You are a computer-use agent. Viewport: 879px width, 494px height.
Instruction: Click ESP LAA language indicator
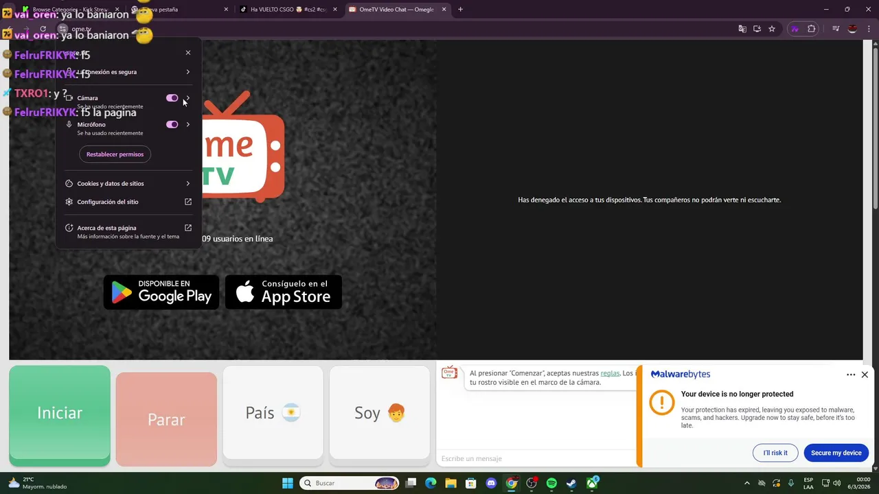coord(808,483)
